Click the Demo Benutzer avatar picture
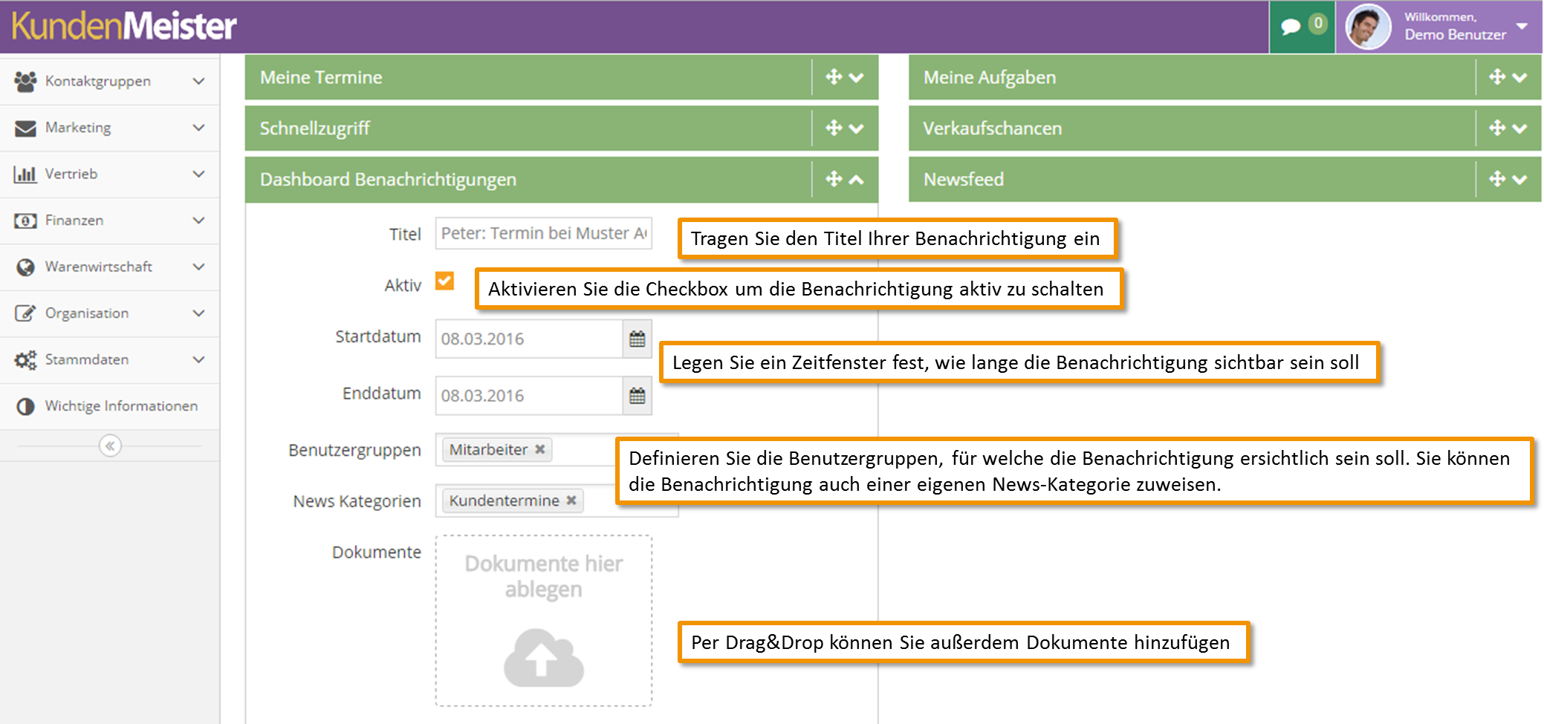The height and width of the screenshot is (724, 1544). pyautogui.click(x=1368, y=27)
